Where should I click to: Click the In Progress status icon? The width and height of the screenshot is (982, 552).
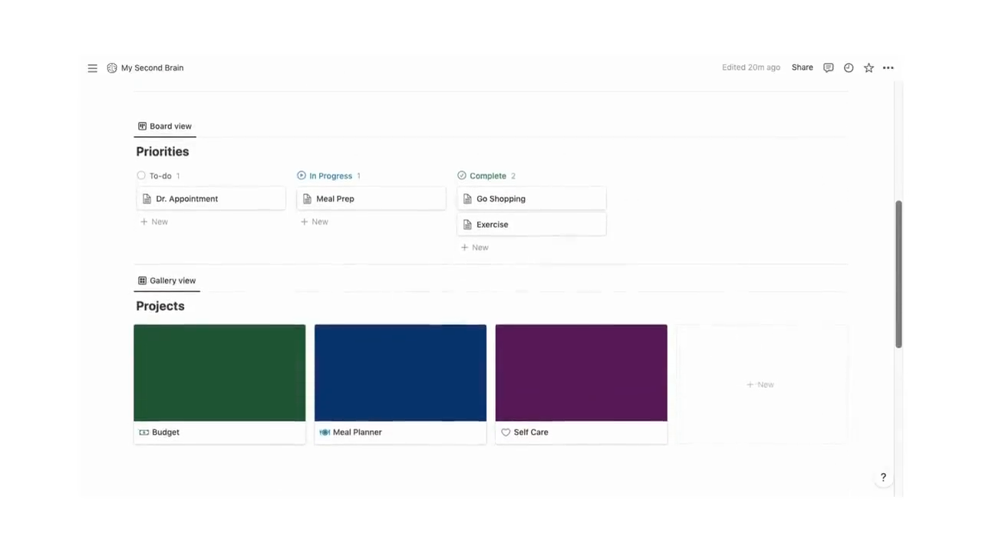click(x=301, y=176)
